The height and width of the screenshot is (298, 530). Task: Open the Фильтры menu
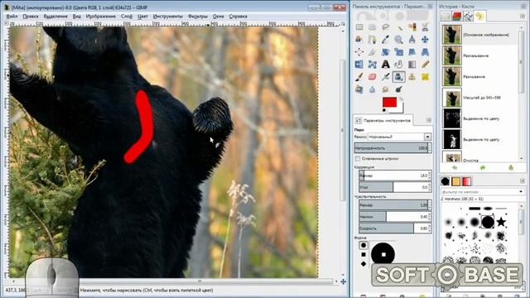tap(198, 17)
